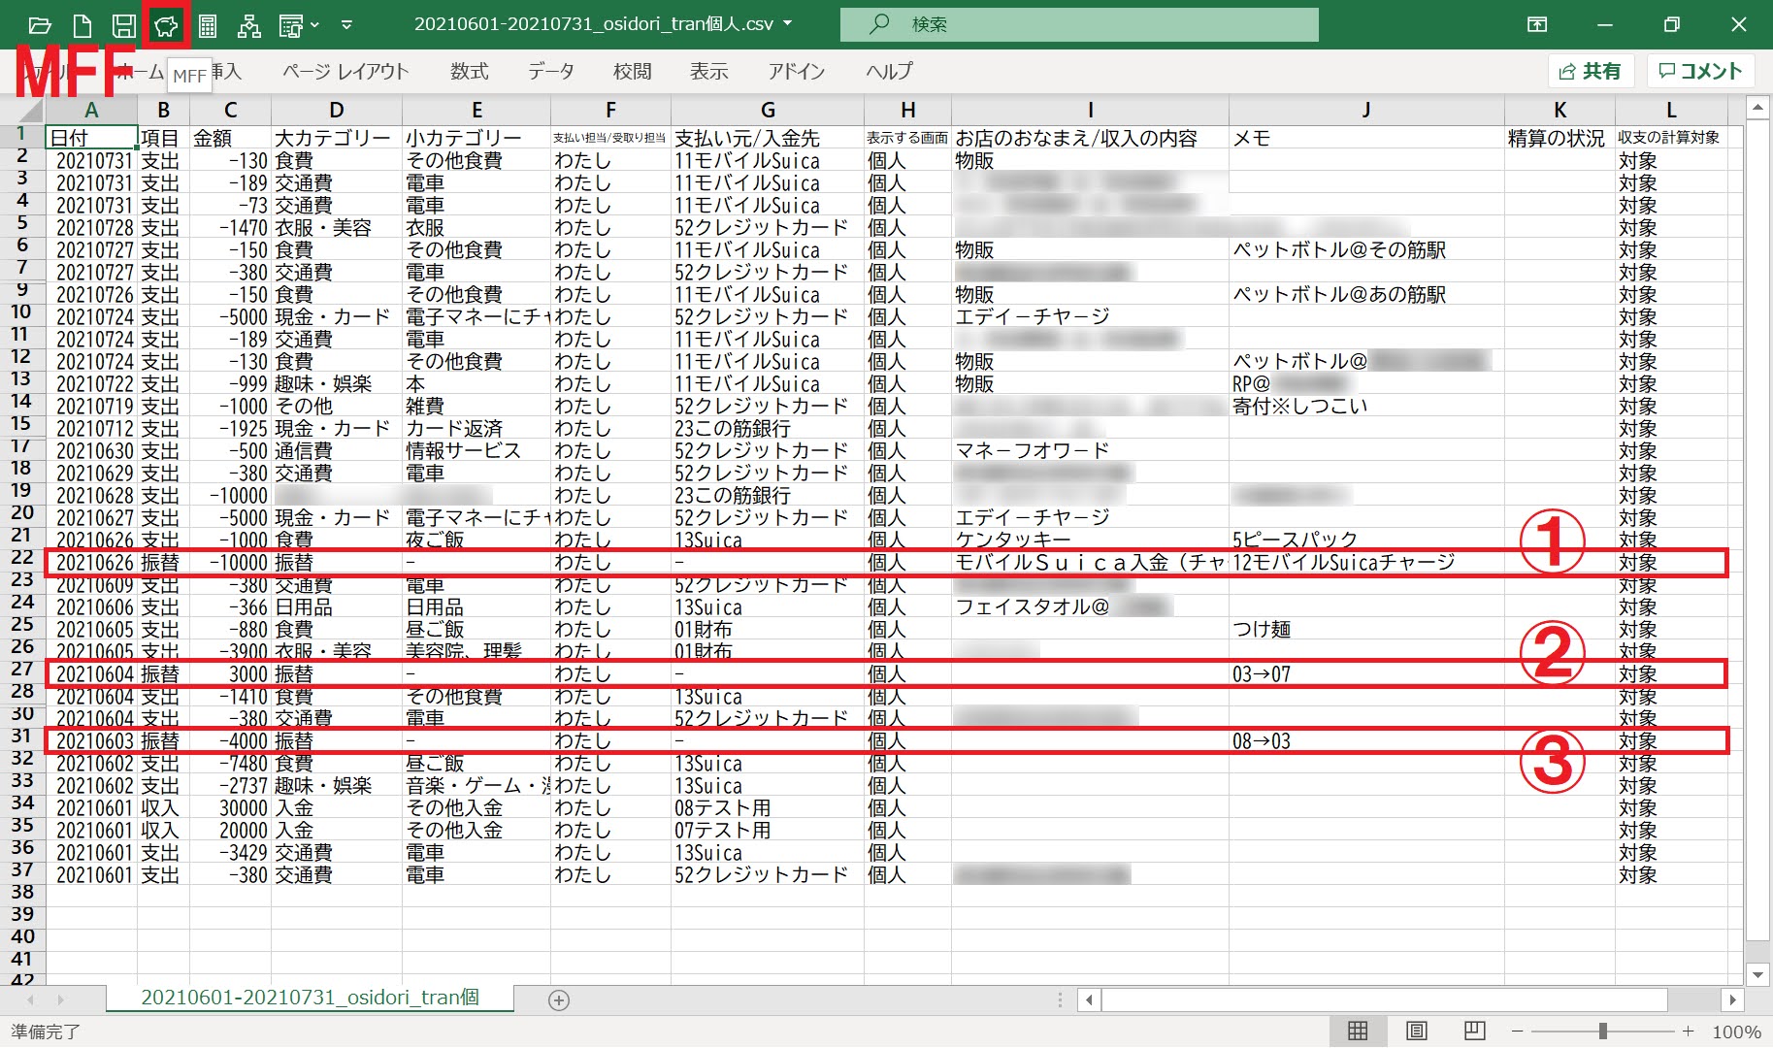
Task: Open the ヘルプ ribbon tab
Action: [889, 71]
